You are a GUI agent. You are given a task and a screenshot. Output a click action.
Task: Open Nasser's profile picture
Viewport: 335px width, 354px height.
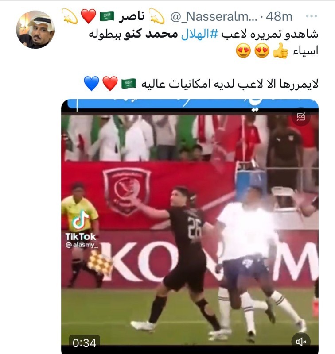35,30
